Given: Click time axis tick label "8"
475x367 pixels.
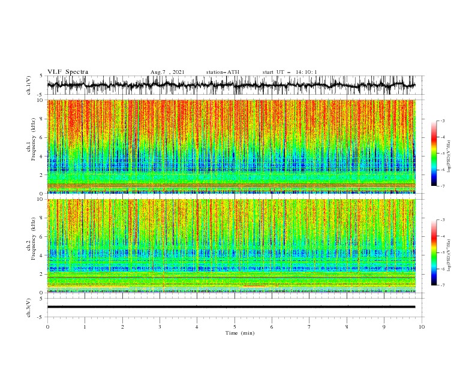Looking at the screenshot, I should [347, 327].
